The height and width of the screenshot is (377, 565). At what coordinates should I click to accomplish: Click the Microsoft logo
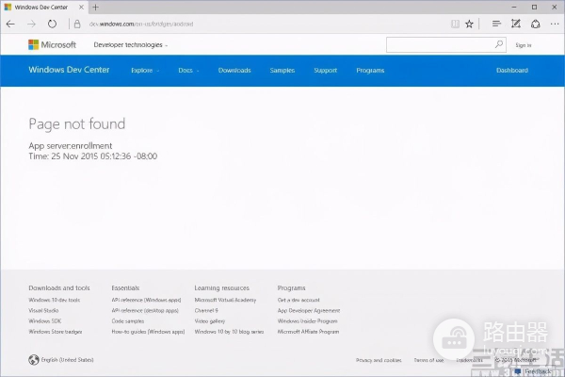click(52, 44)
